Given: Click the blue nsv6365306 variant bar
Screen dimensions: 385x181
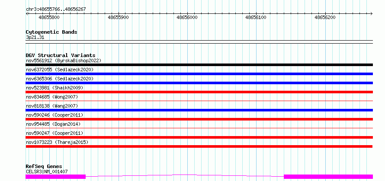Looking at the screenshot, I should click(x=199, y=83).
